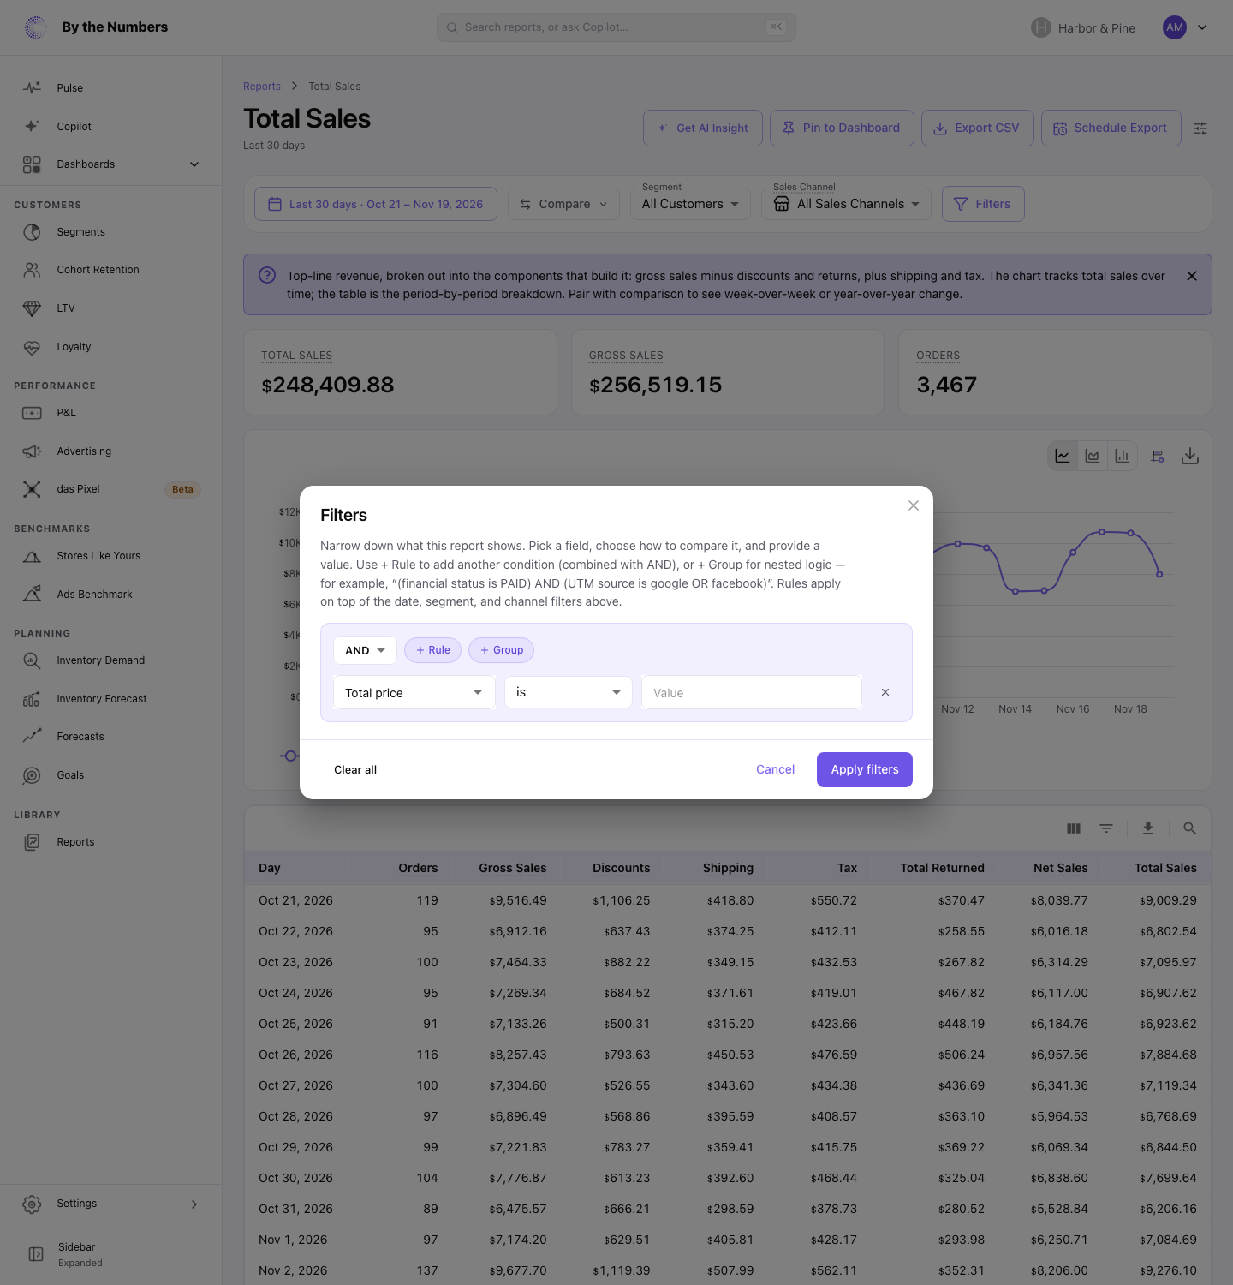Switch chart to bar view icon

coord(1122,456)
